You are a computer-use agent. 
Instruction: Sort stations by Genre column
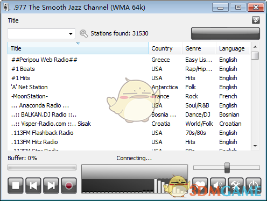[x=199, y=48]
